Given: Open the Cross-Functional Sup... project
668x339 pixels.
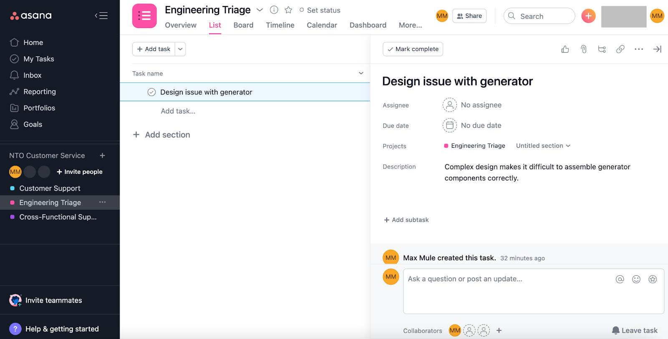Looking at the screenshot, I should [x=58, y=217].
